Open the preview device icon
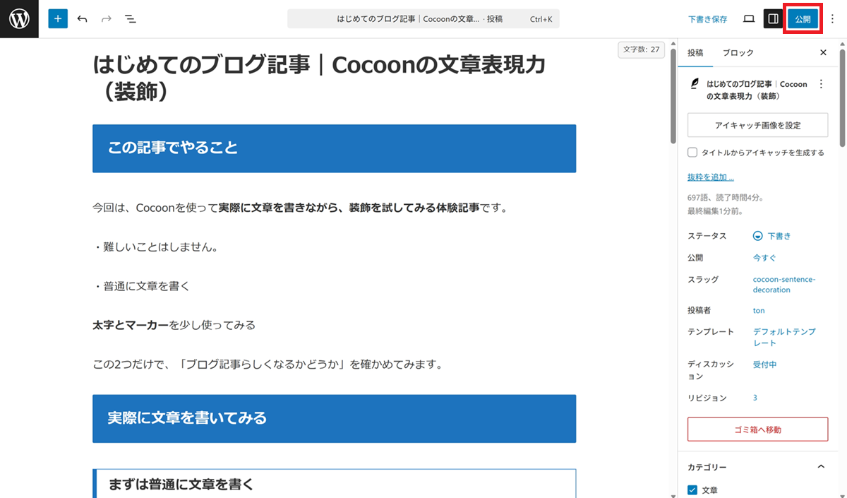This screenshot has width=847, height=498. pos(749,19)
